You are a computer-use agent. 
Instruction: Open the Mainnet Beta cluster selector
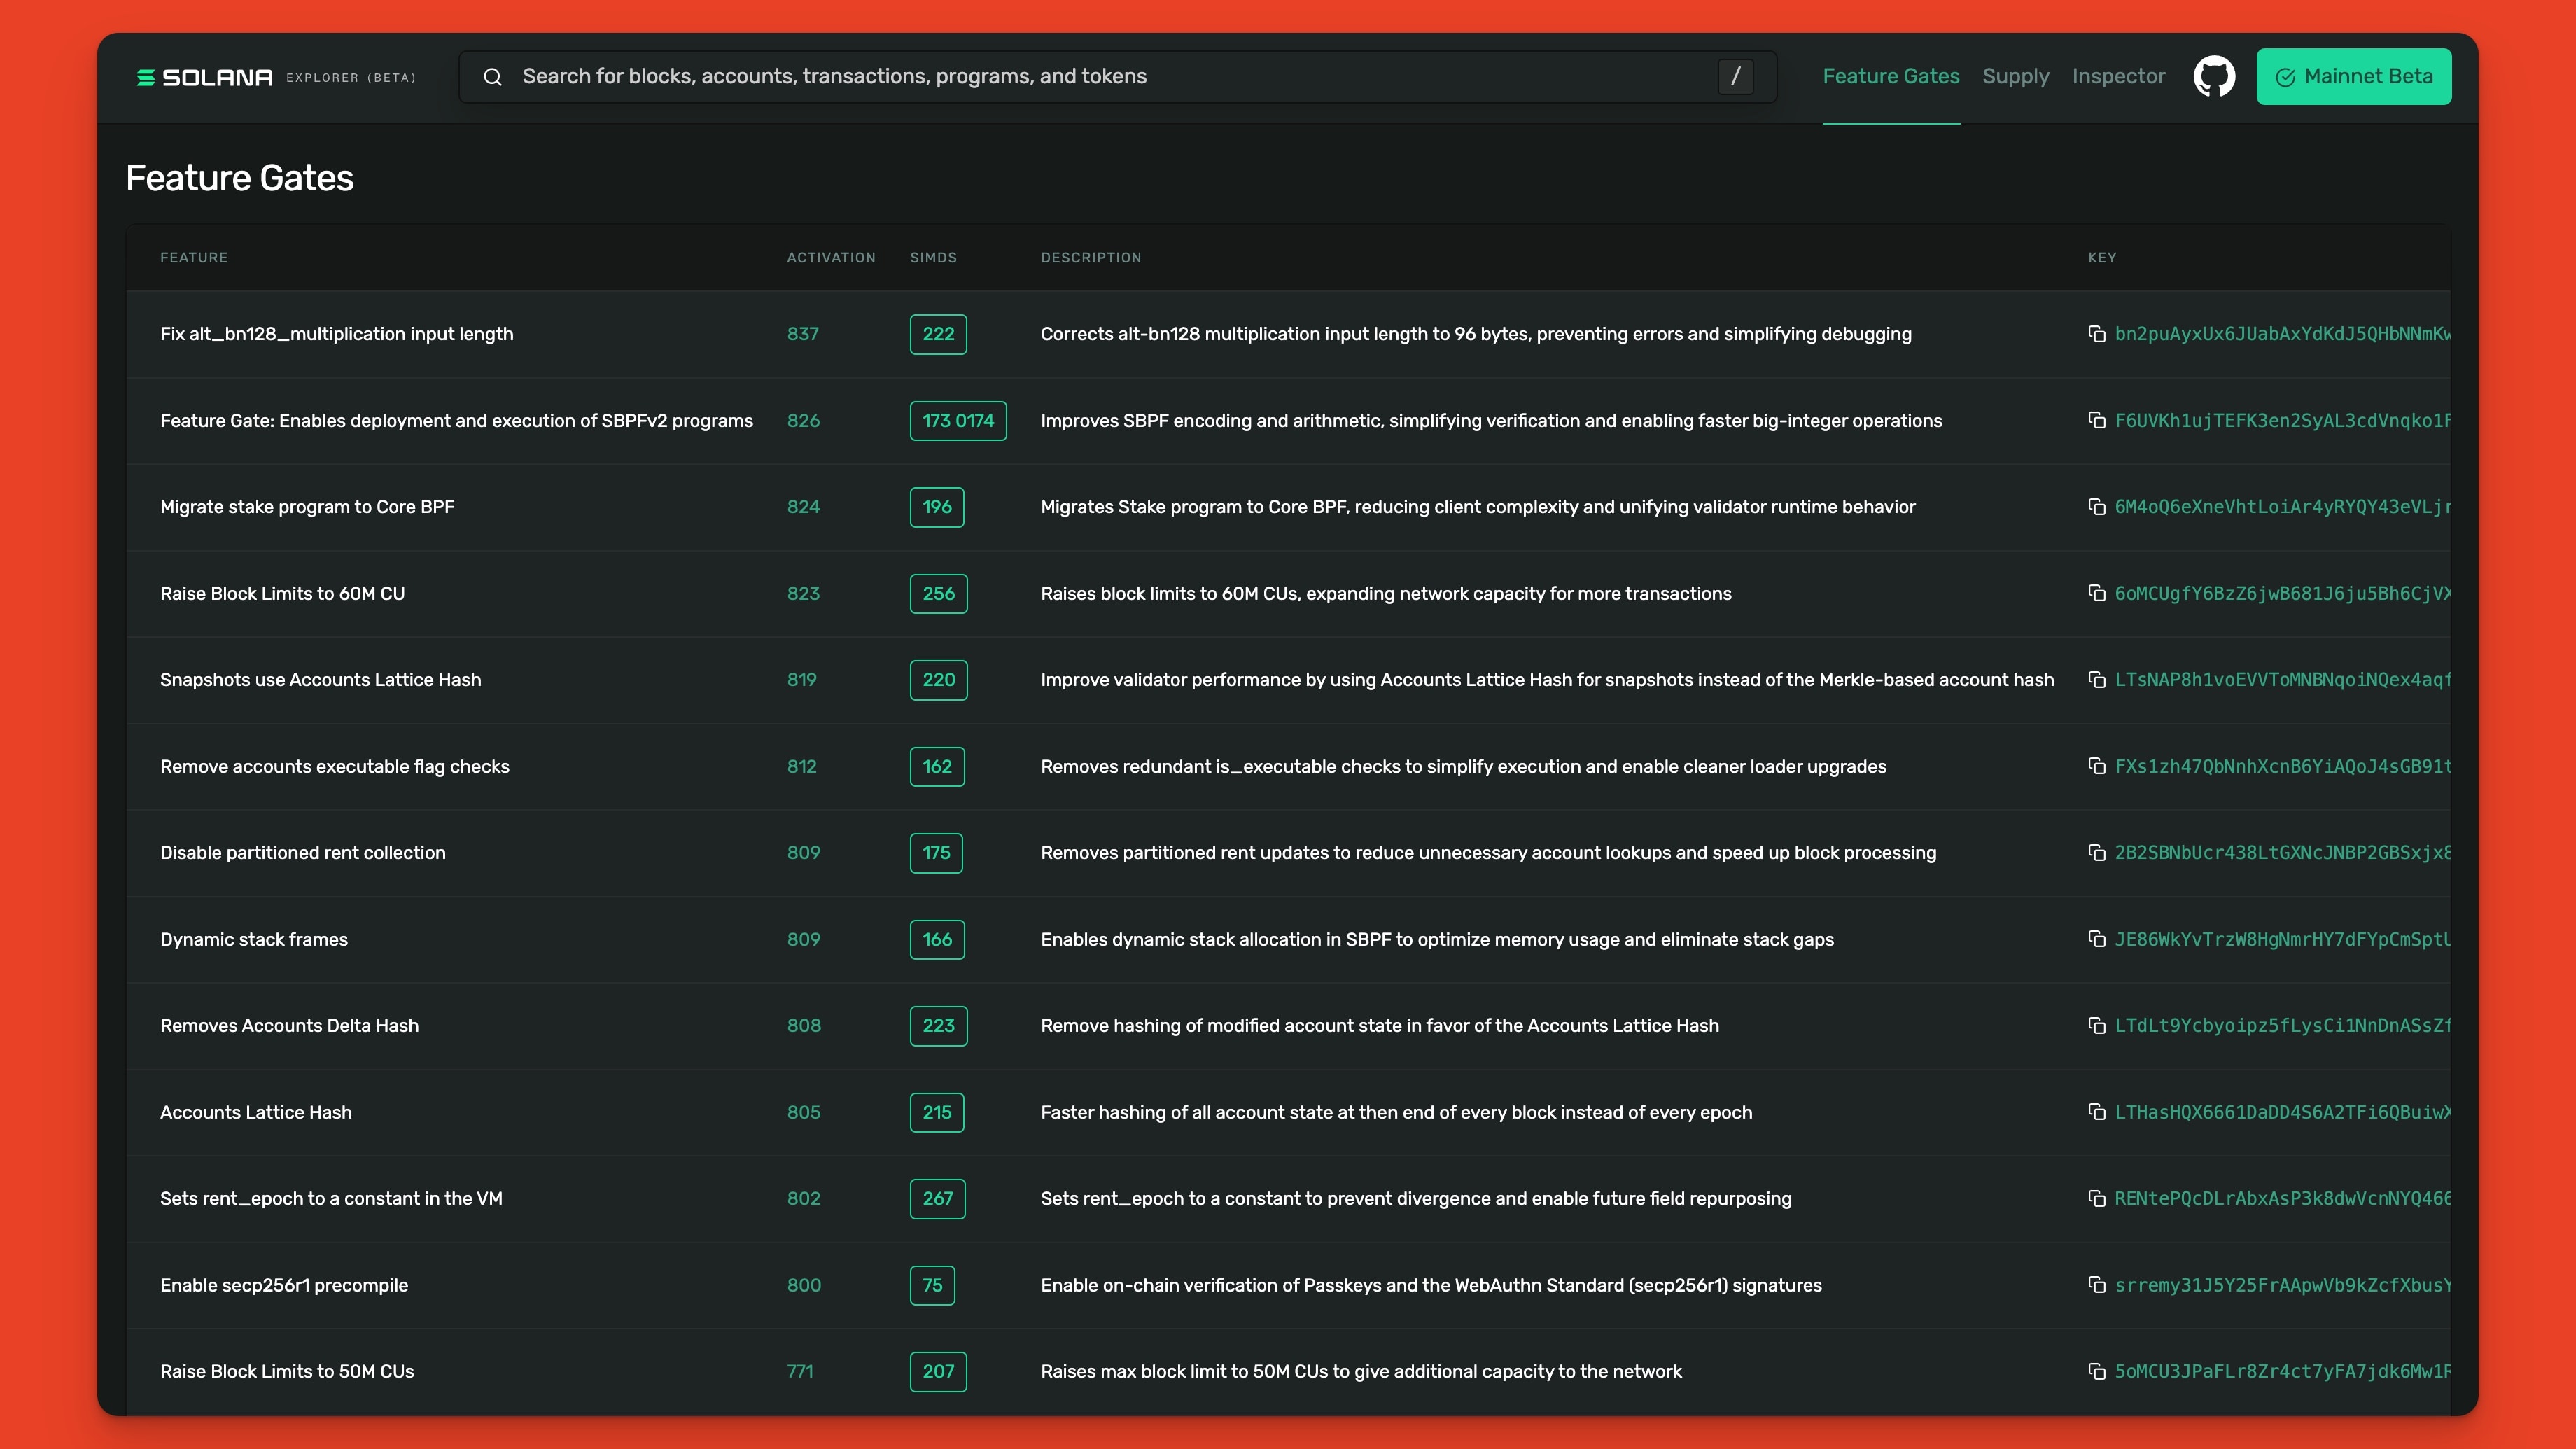click(2354, 76)
